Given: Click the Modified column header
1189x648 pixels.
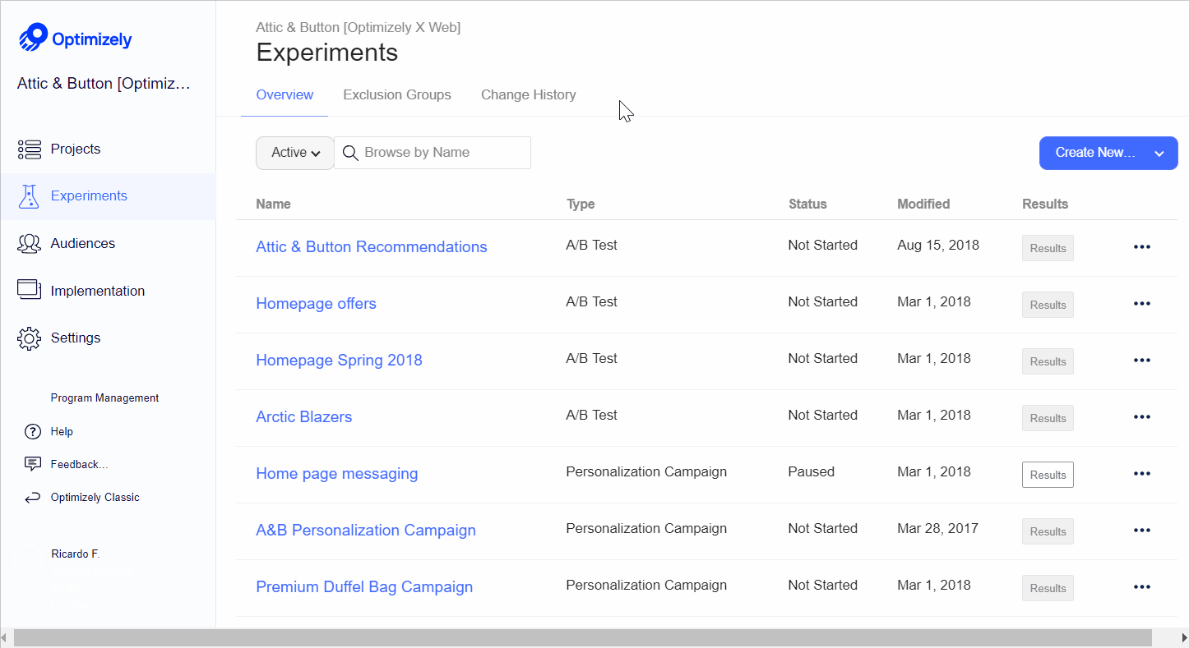Looking at the screenshot, I should click(x=923, y=205).
